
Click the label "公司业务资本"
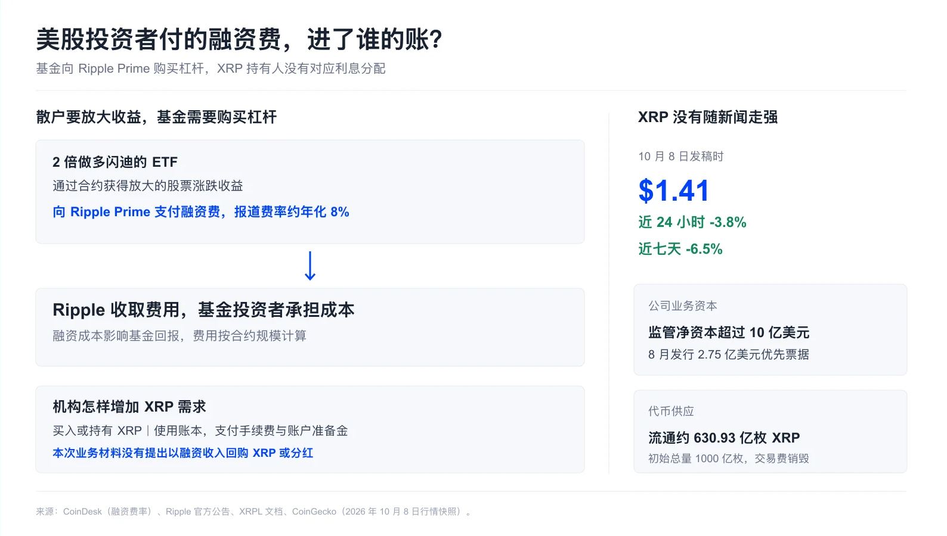(683, 306)
